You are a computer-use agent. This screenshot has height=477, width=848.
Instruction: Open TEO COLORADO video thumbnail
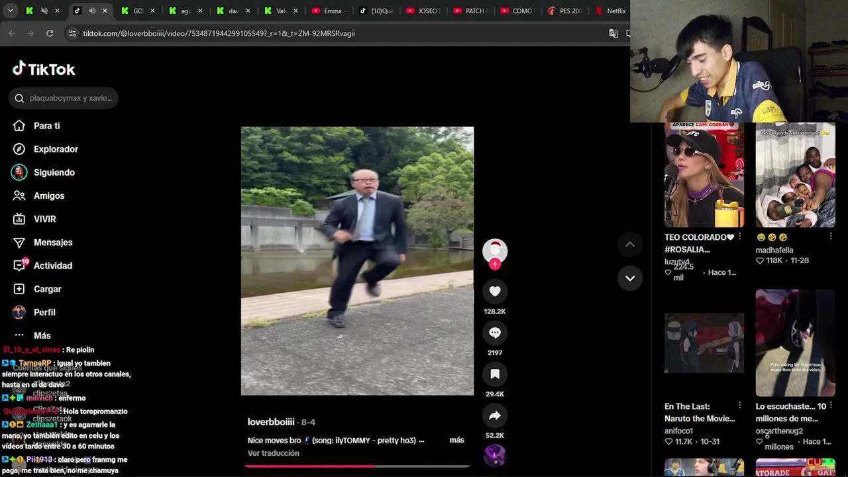tap(704, 175)
